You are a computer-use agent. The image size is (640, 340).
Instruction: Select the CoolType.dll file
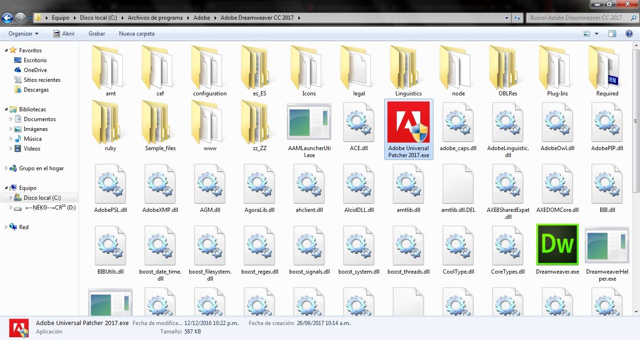[458, 250]
